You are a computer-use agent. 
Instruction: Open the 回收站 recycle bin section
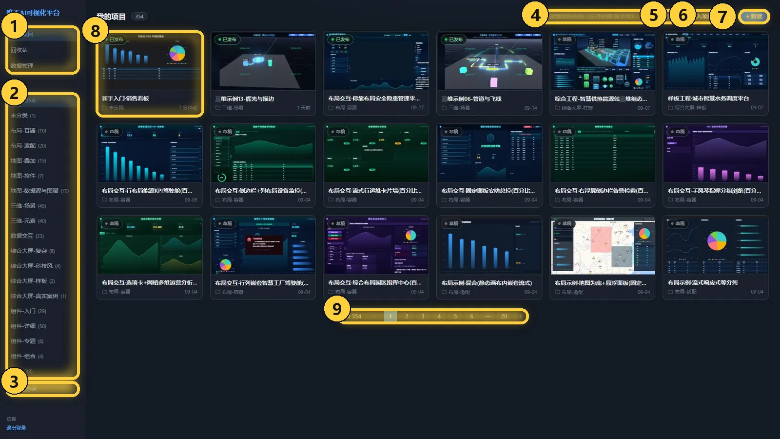[42, 50]
